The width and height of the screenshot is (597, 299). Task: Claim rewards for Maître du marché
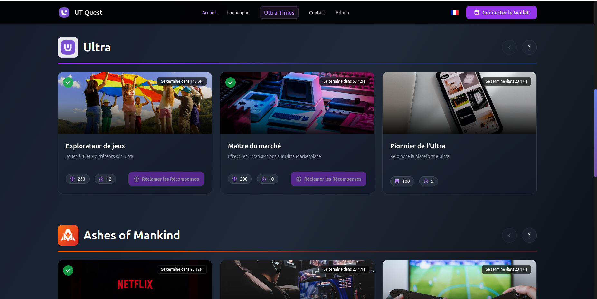[x=328, y=179]
